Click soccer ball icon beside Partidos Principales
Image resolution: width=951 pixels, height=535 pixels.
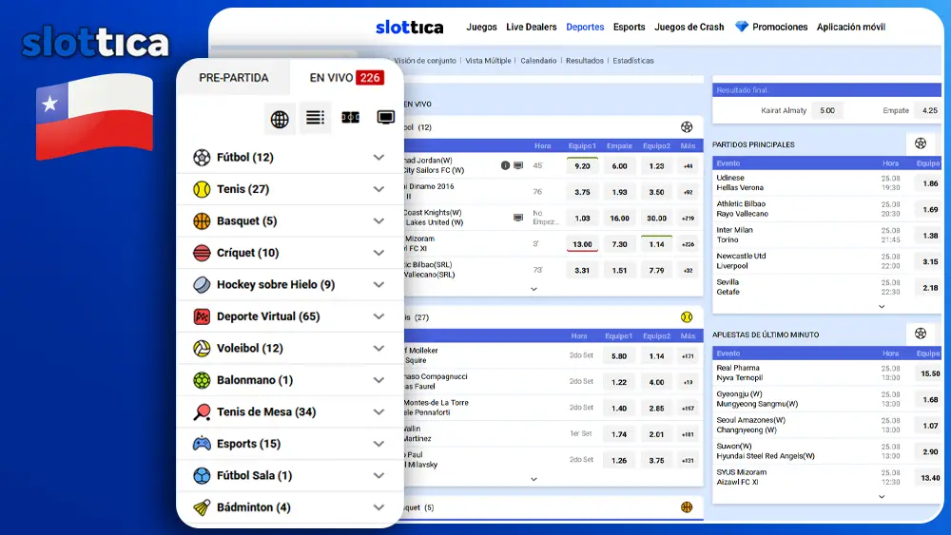[920, 143]
